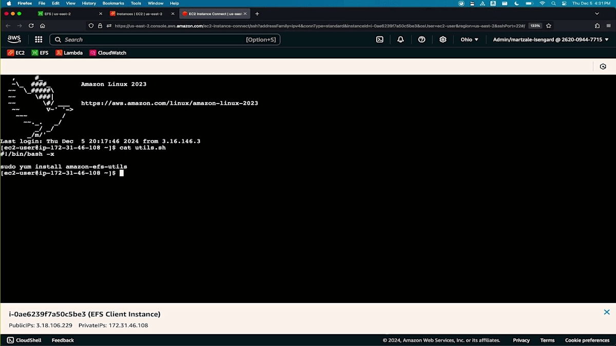Expand the Ohio region dropdown

[469, 39]
